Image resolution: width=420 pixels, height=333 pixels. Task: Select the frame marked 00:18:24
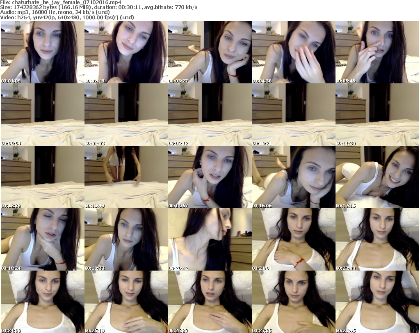click(x=43, y=239)
